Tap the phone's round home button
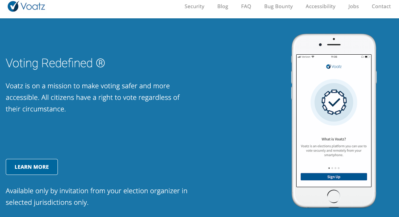This screenshot has height=217, width=399. coord(333,196)
